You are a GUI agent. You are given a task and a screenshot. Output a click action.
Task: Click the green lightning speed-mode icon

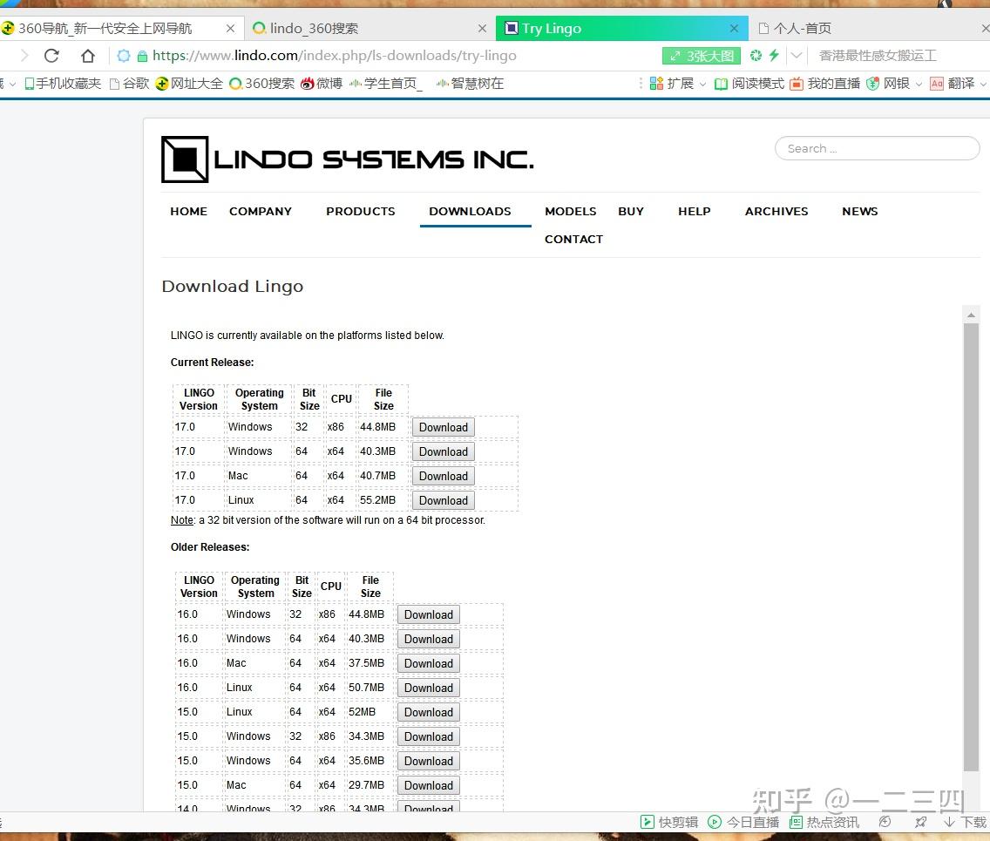774,55
